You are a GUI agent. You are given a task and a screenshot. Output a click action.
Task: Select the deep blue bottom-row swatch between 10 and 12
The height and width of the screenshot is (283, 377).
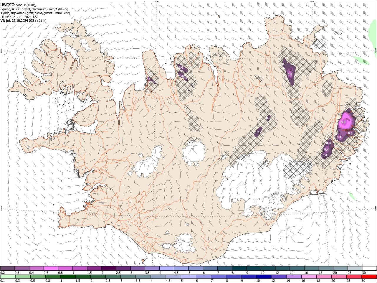pyautogui.click(x=264, y=277)
